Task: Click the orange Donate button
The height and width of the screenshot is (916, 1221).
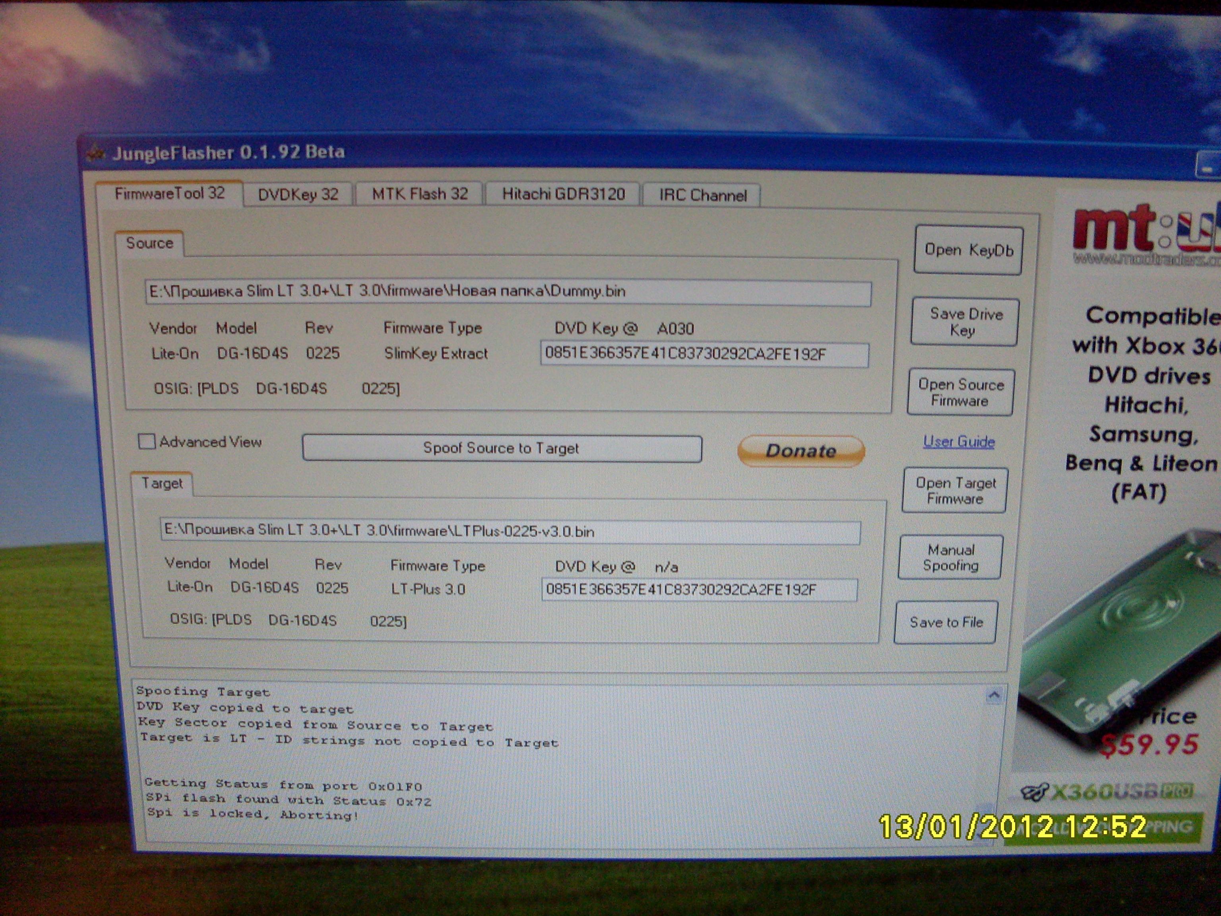Action: click(801, 450)
